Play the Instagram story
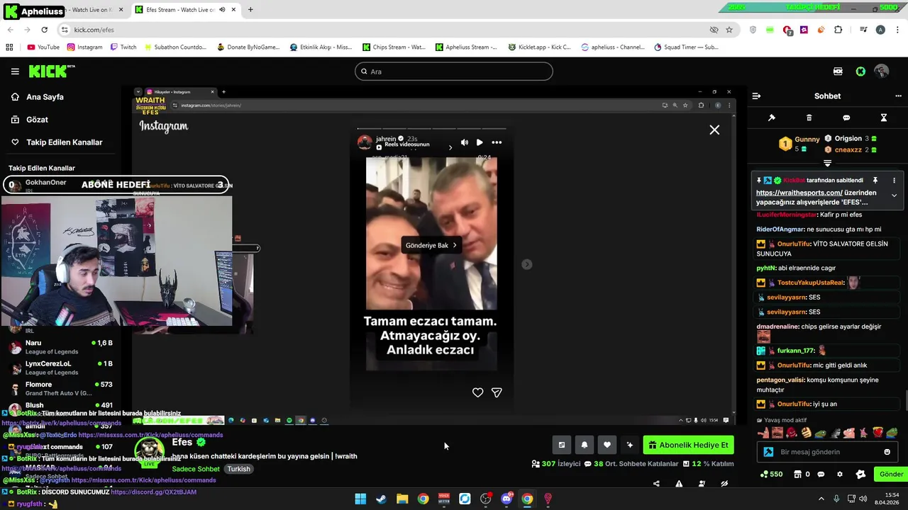This screenshot has width=908, height=510. [x=480, y=142]
